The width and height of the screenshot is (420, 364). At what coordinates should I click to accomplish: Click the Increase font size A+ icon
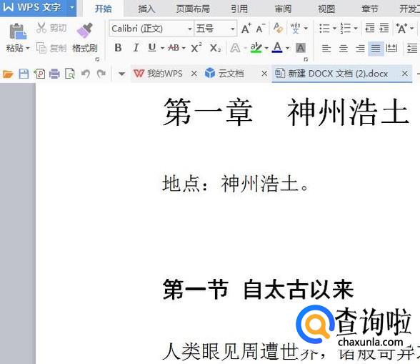tap(246, 29)
